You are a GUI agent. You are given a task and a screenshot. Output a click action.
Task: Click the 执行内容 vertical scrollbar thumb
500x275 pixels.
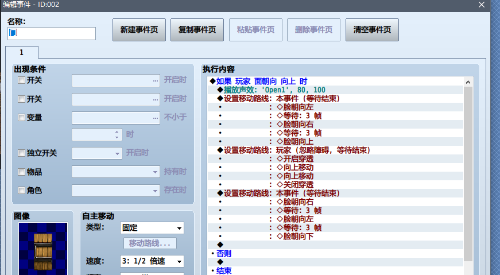468,174
